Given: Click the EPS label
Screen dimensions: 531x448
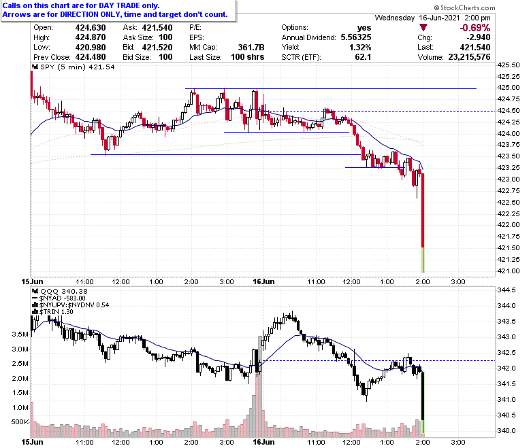Looking at the screenshot, I should [x=197, y=37].
